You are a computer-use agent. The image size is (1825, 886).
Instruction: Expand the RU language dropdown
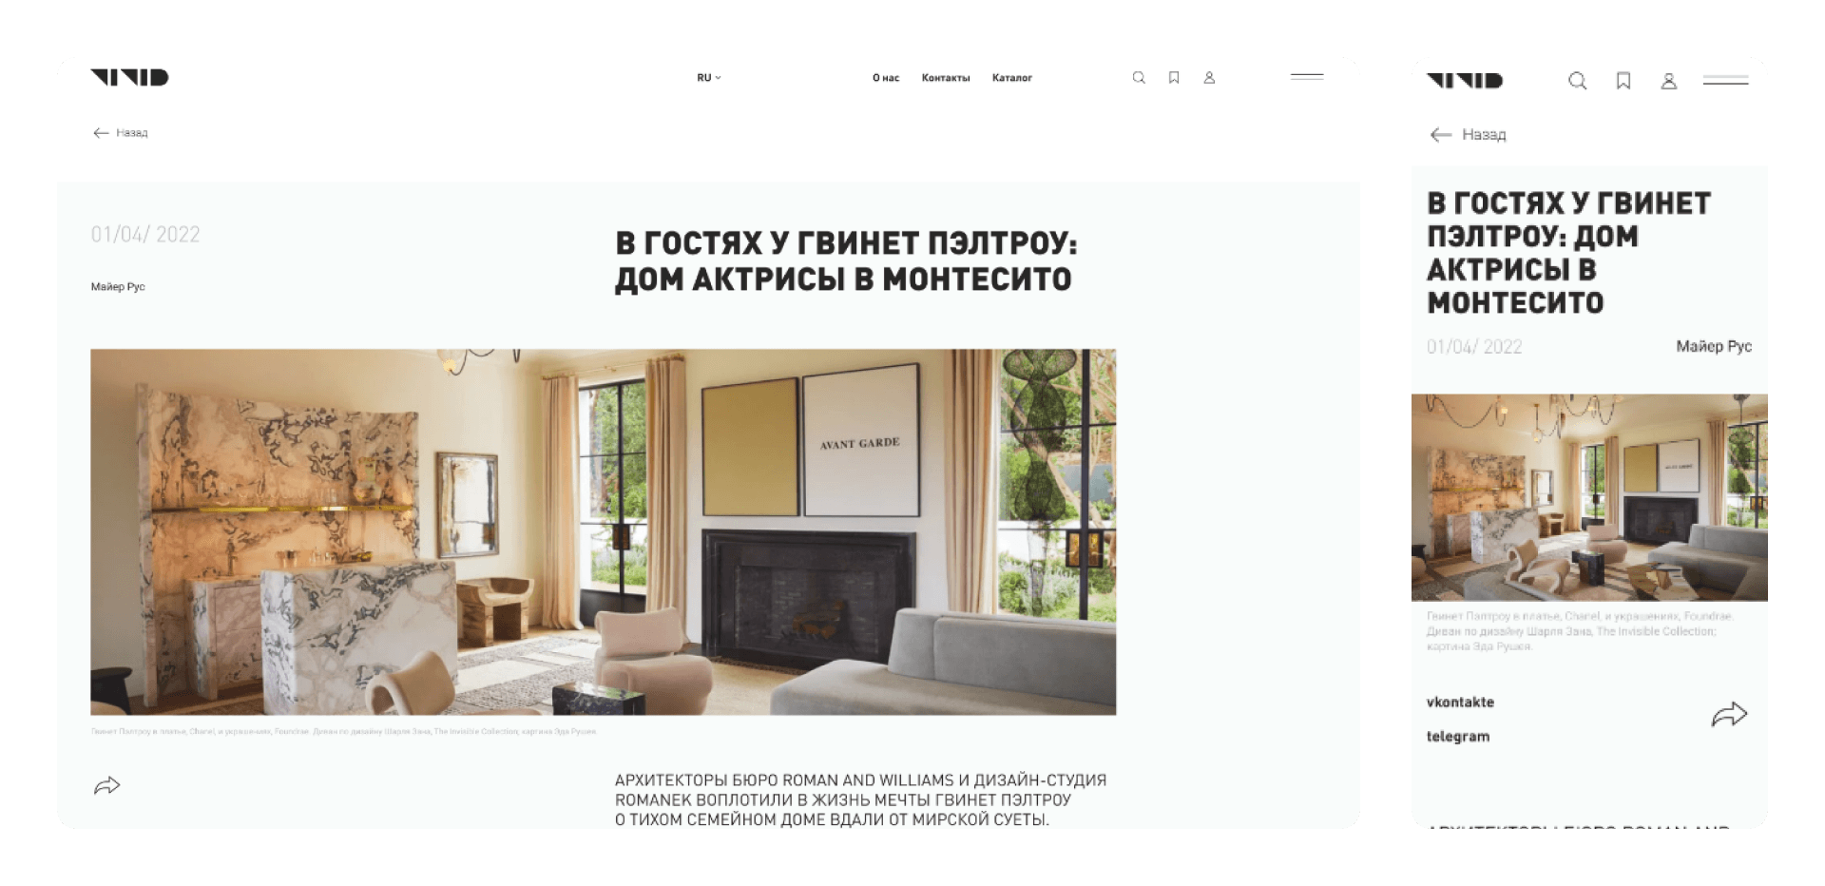coord(708,78)
